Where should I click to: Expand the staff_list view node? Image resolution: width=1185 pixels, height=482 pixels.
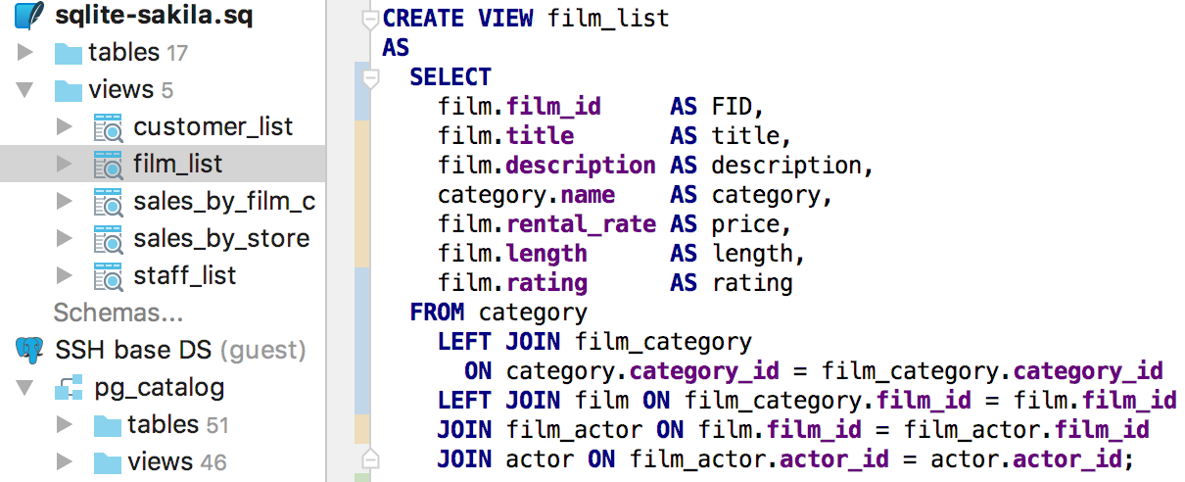(65, 276)
